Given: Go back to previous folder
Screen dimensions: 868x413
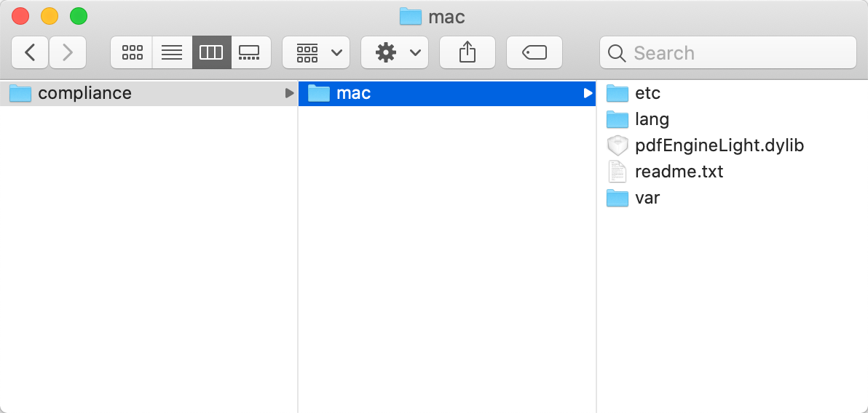Looking at the screenshot, I should (31, 52).
